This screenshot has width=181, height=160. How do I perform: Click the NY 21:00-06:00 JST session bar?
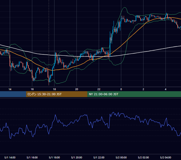click(x=134, y=94)
